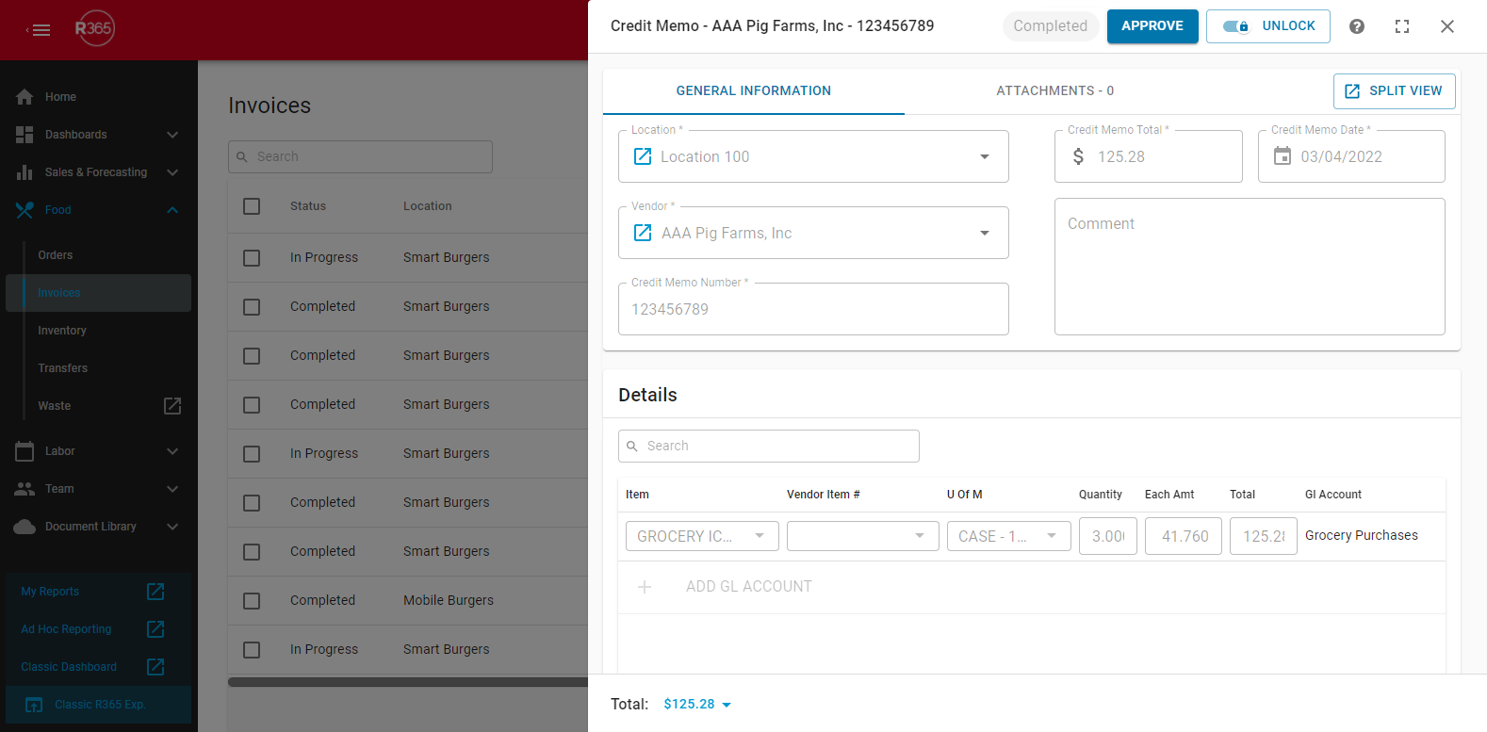Go to Transfers in the sidebar

(x=63, y=368)
